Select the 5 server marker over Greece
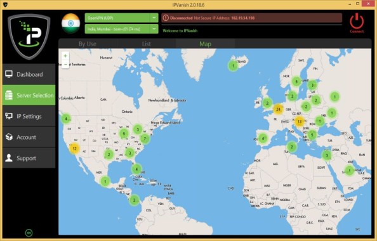377x241 pixels. (312, 135)
